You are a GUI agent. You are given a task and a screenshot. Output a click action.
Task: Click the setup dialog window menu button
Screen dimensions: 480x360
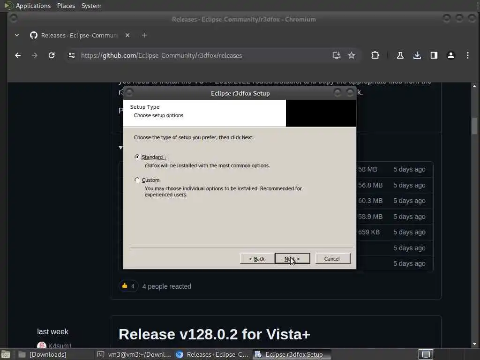point(129,92)
